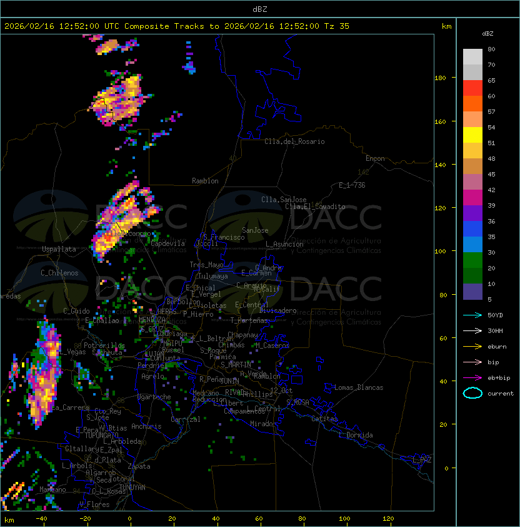Click the cyan 50YD arrow legend icon

pyautogui.click(x=472, y=315)
